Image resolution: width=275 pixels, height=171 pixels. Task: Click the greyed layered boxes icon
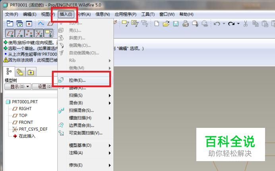[x=145, y=23]
